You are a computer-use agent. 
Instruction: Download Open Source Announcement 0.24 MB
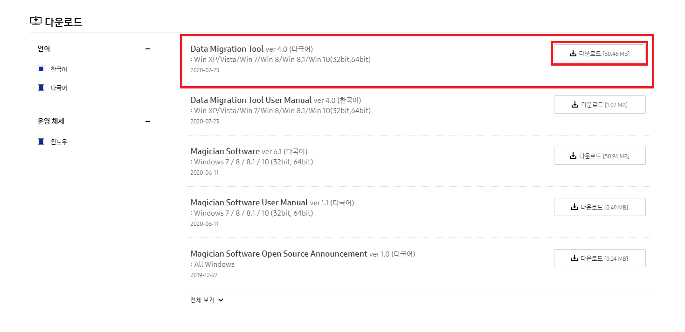(x=600, y=258)
